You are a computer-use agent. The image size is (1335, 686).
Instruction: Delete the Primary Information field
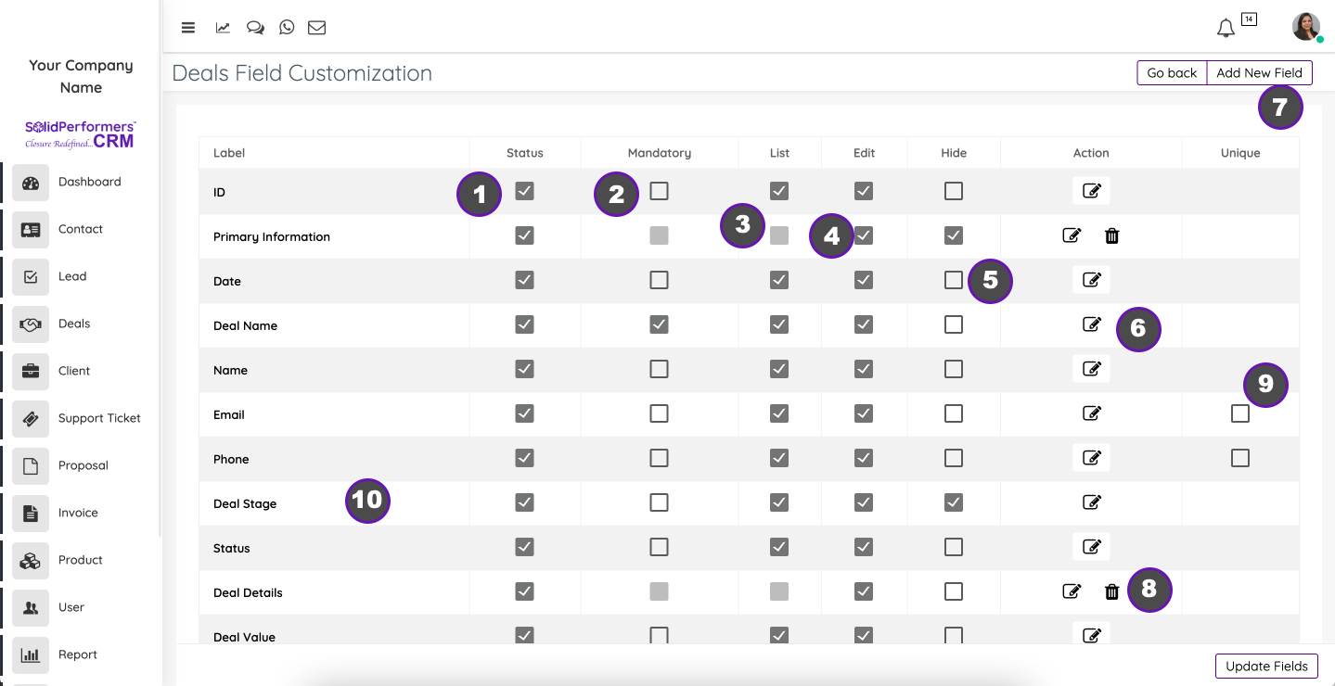(x=1112, y=235)
